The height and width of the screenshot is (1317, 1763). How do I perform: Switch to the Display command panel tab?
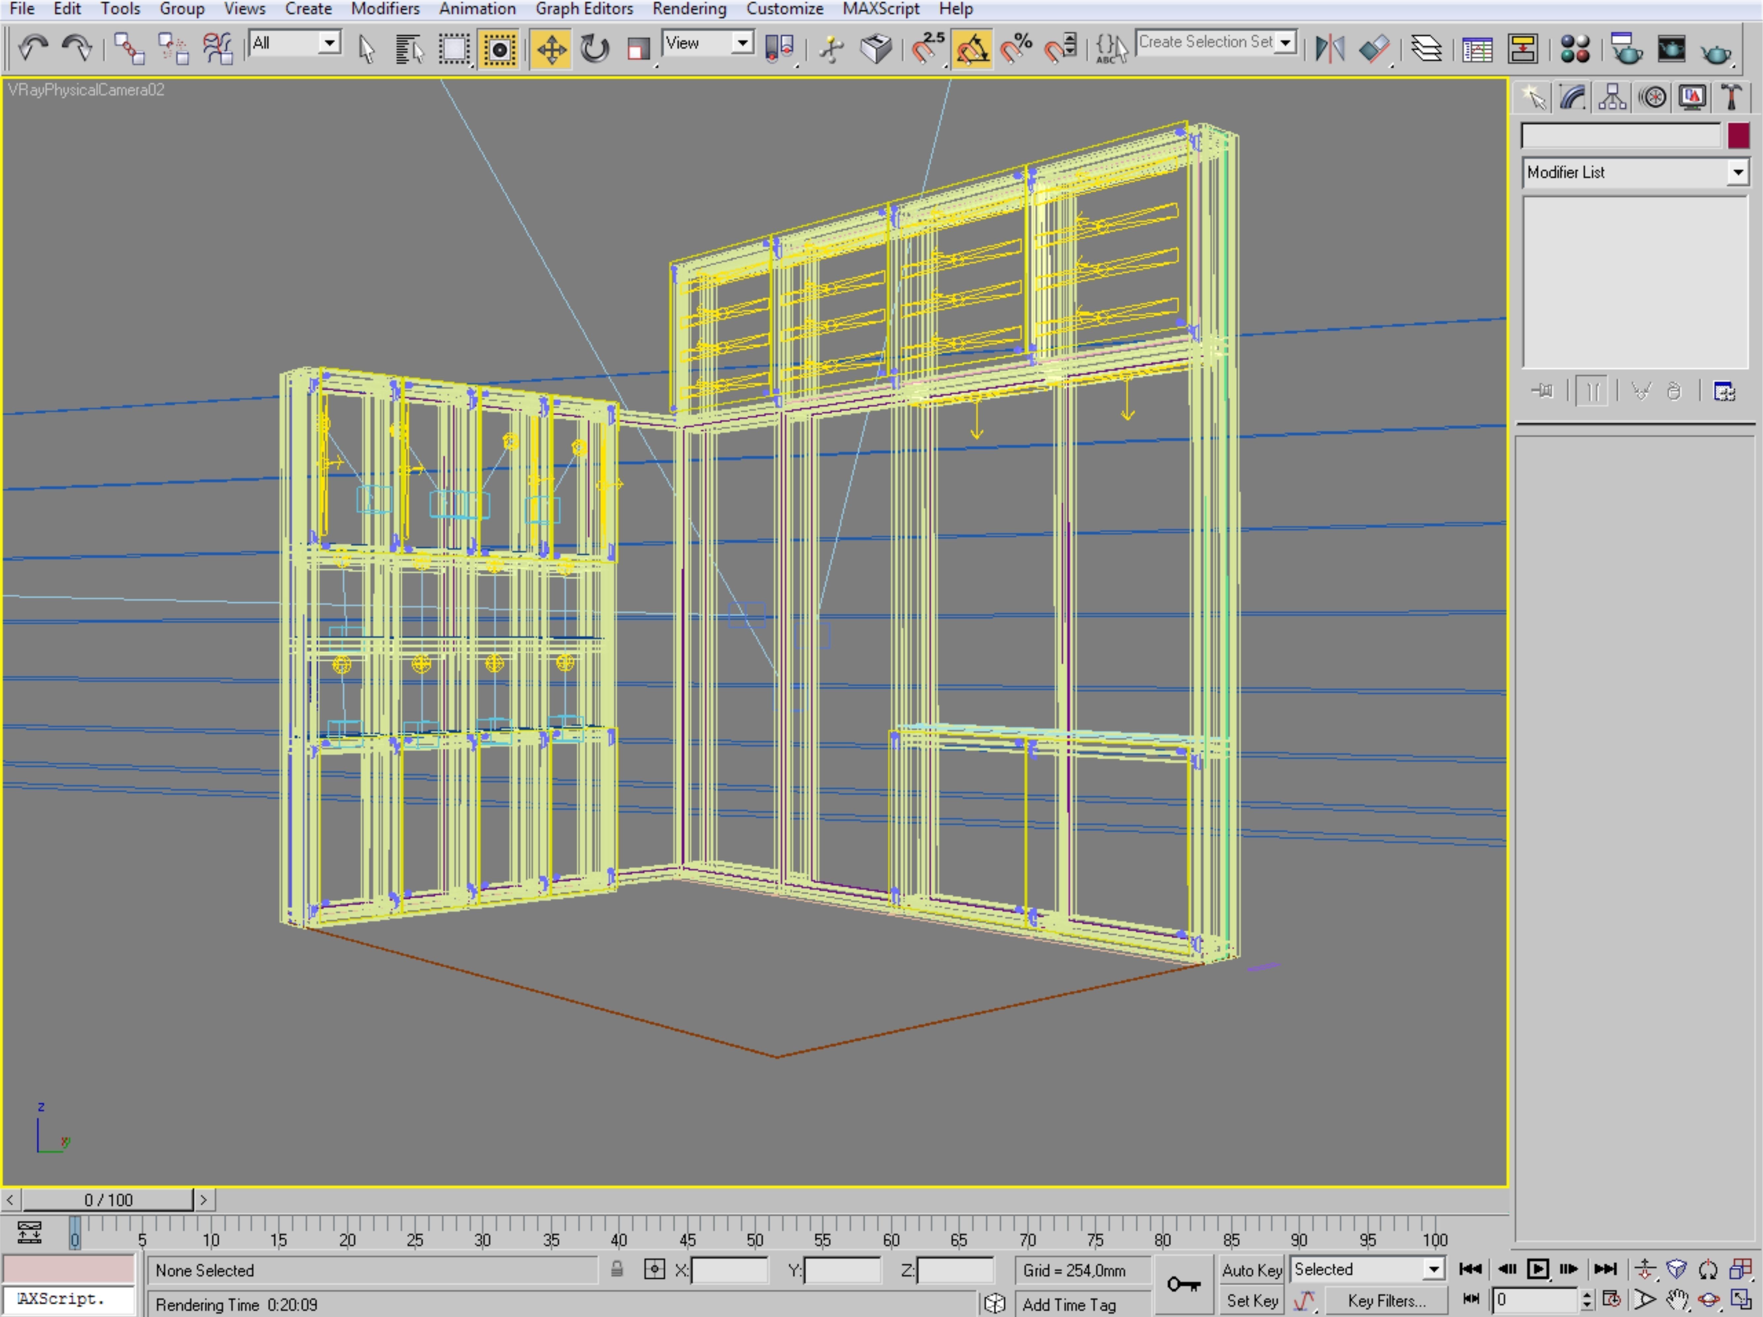click(1692, 97)
